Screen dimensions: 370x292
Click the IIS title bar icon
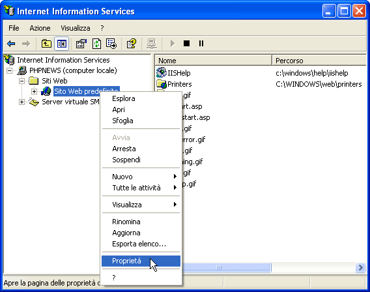pos(9,10)
